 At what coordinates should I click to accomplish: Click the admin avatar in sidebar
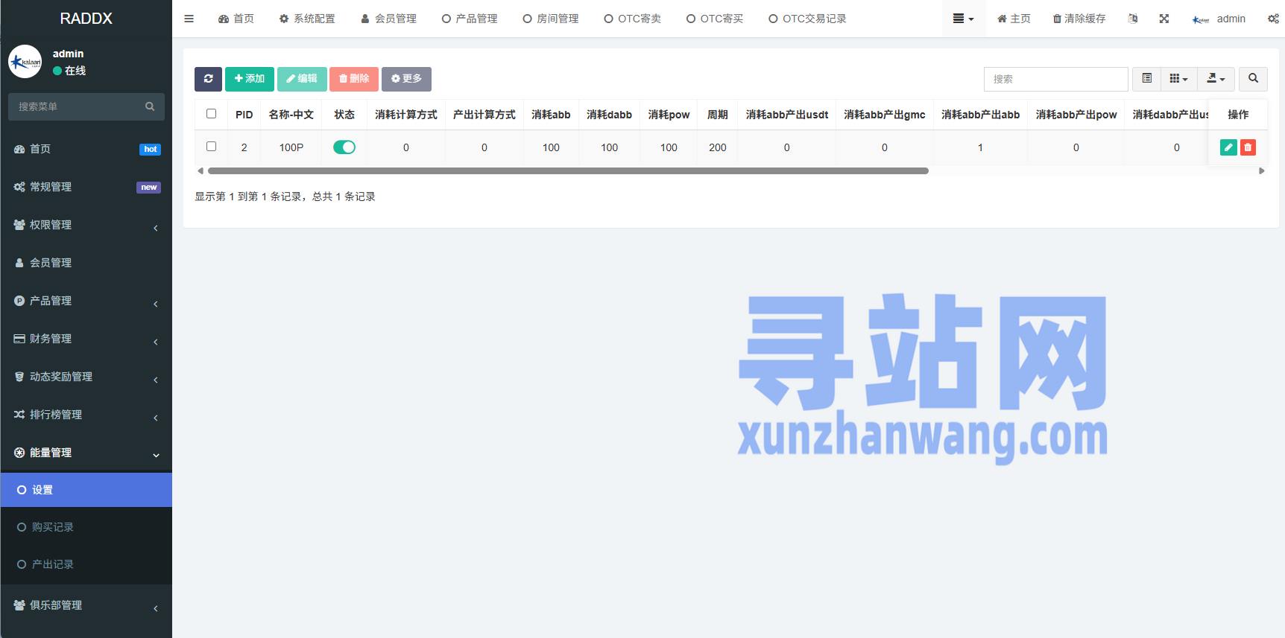click(25, 62)
